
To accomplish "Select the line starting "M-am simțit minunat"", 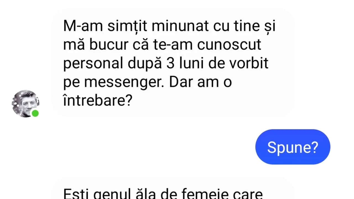I will point(170,26).
